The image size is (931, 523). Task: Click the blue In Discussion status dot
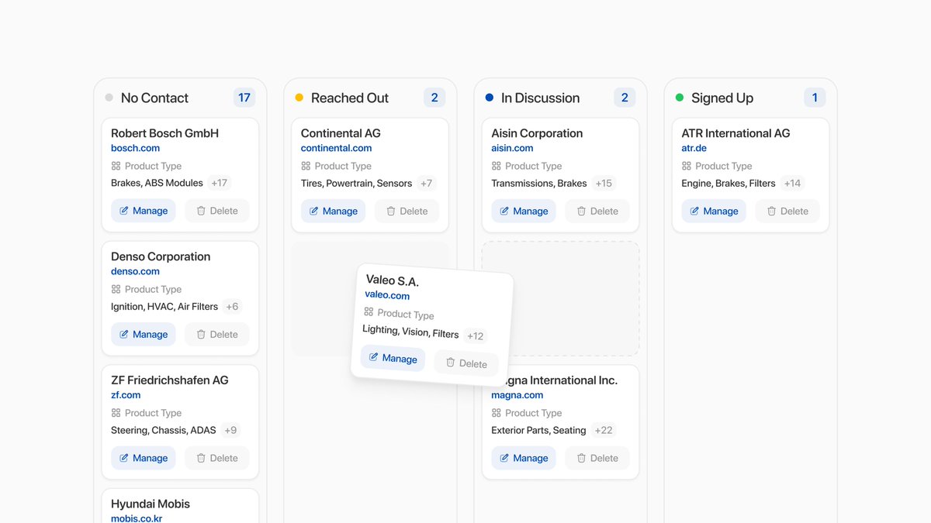point(489,98)
